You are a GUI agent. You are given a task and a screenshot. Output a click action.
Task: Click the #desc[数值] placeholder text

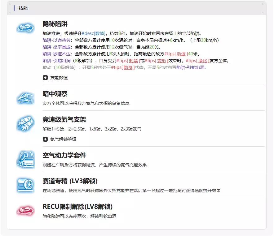pyautogui.click(x=94, y=33)
